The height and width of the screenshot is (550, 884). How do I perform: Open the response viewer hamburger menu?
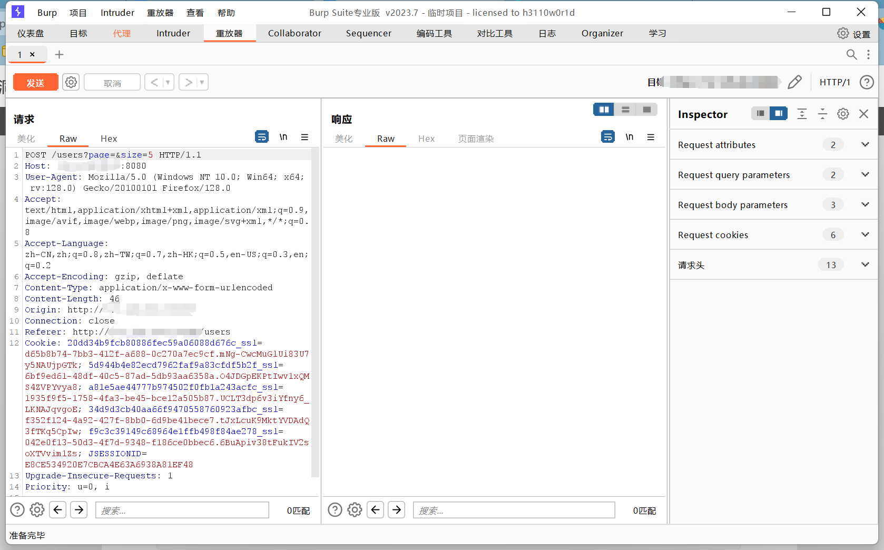pyautogui.click(x=651, y=137)
